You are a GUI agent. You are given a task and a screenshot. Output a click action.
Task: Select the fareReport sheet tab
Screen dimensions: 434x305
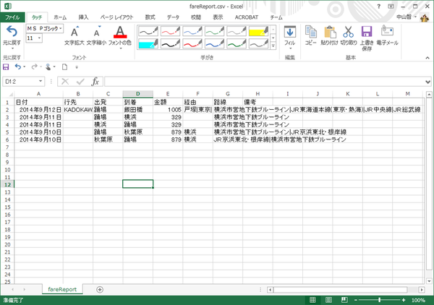click(x=62, y=289)
